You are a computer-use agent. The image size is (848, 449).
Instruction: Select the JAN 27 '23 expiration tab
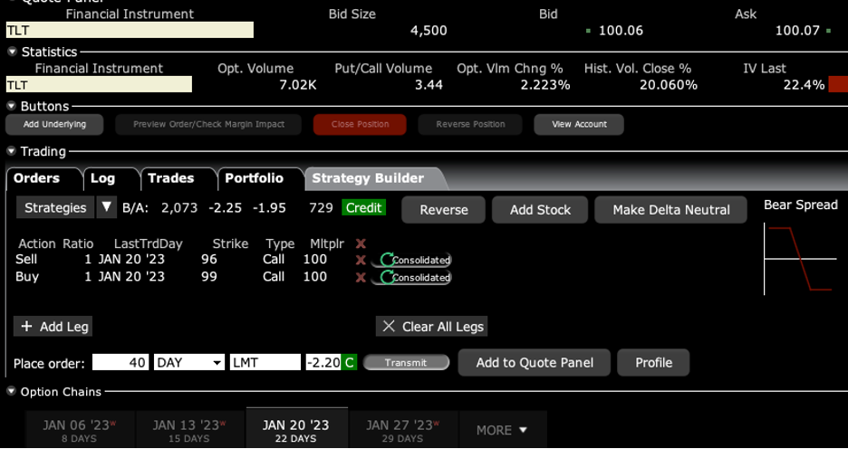[x=402, y=429]
